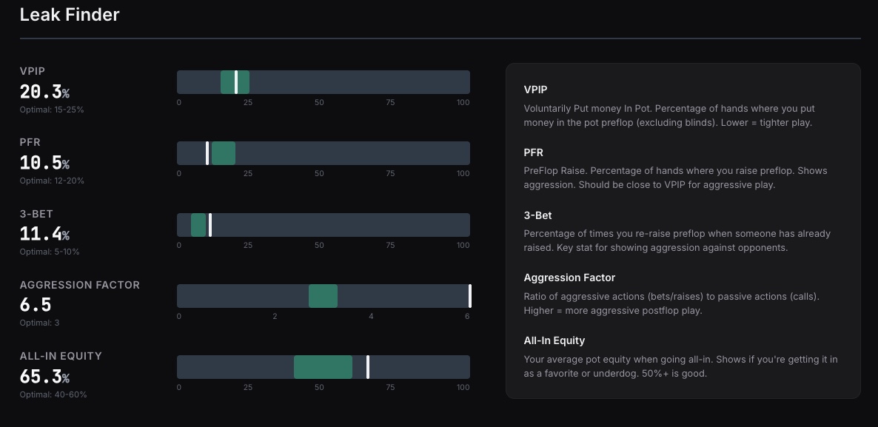This screenshot has width=878, height=427.
Task: Click the Aggression Factor description heading
Action: [569, 278]
